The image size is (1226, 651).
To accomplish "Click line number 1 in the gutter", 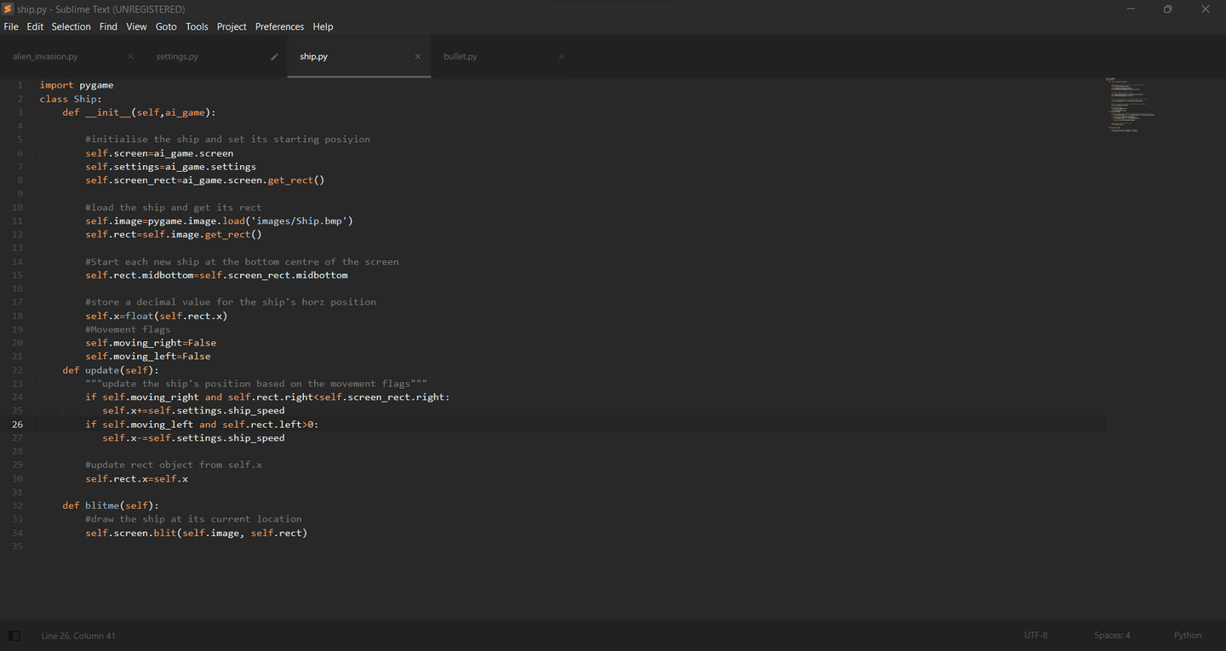I will coord(20,85).
